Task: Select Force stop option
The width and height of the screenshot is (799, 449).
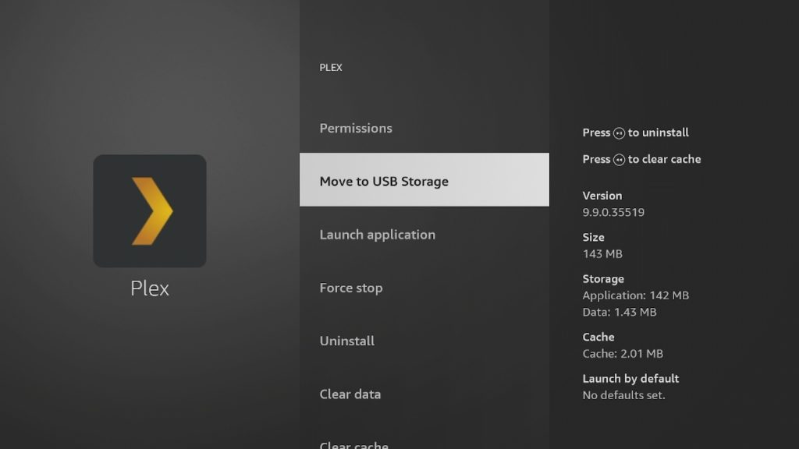Action: (x=424, y=288)
